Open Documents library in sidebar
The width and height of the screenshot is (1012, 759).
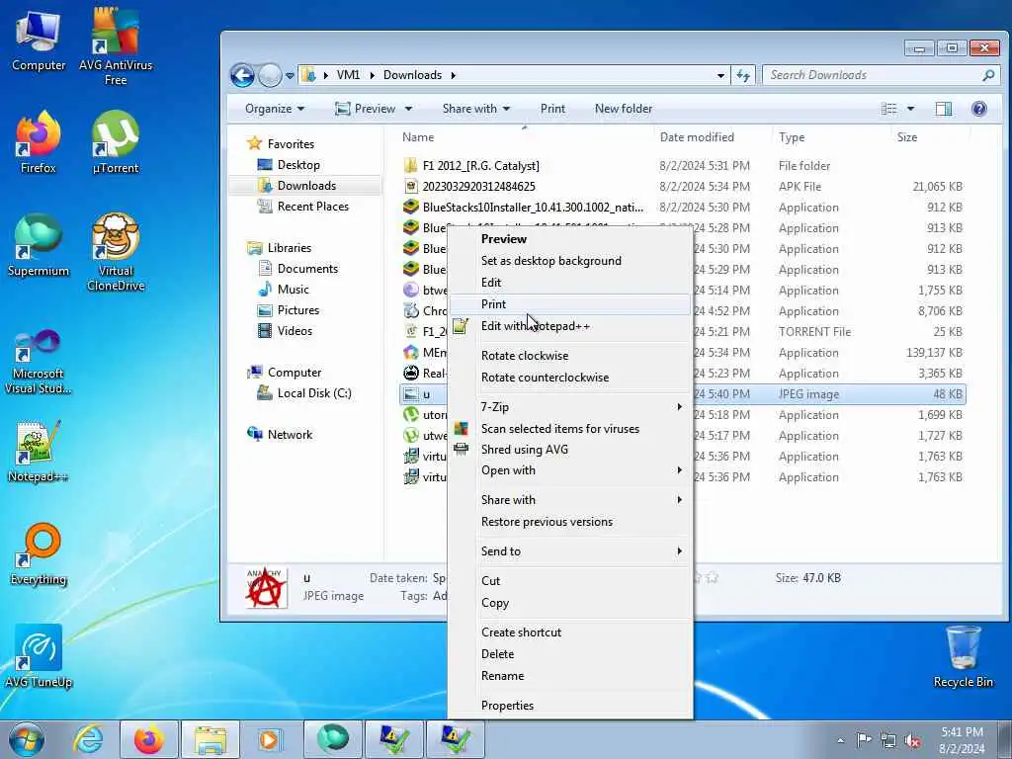tap(307, 269)
